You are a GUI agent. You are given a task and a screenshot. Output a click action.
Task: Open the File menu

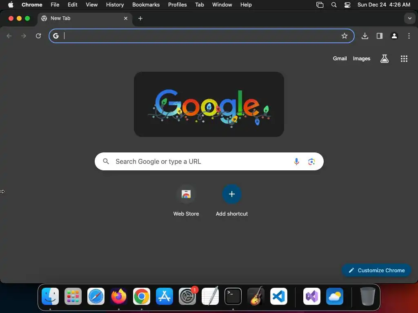(x=55, y=5)
